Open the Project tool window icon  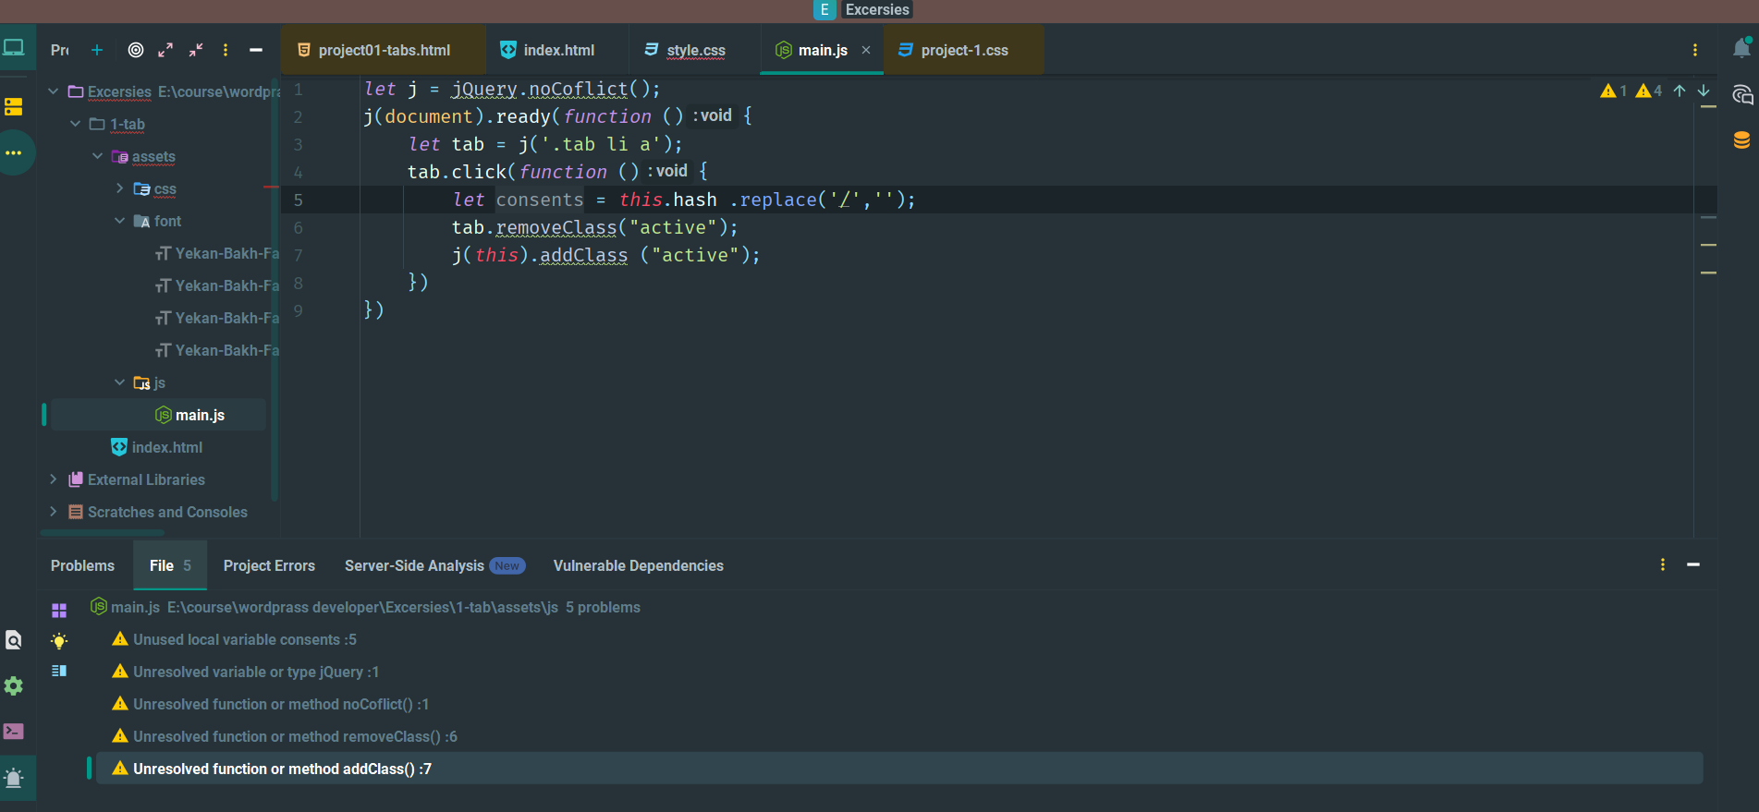coord(14,48)
